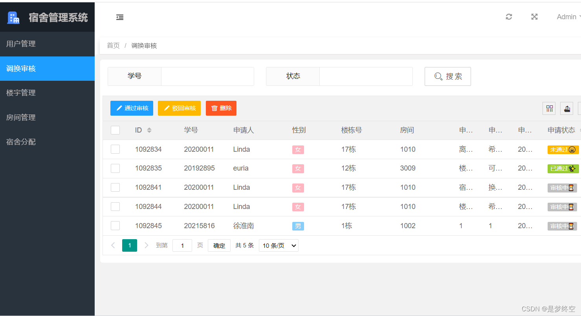Select page 1 in pagination
This screenshot has height=316, width=581.
click(x=130, y=245)
